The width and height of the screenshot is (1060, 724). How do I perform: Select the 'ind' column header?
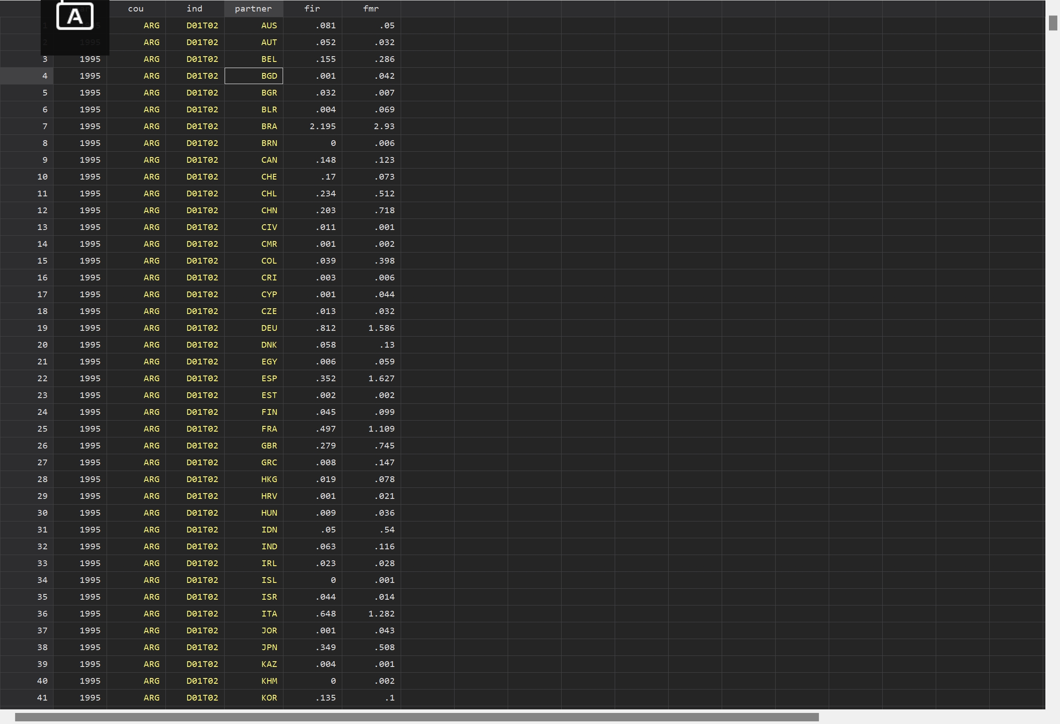pyautogui.click(x=194, y=9)
